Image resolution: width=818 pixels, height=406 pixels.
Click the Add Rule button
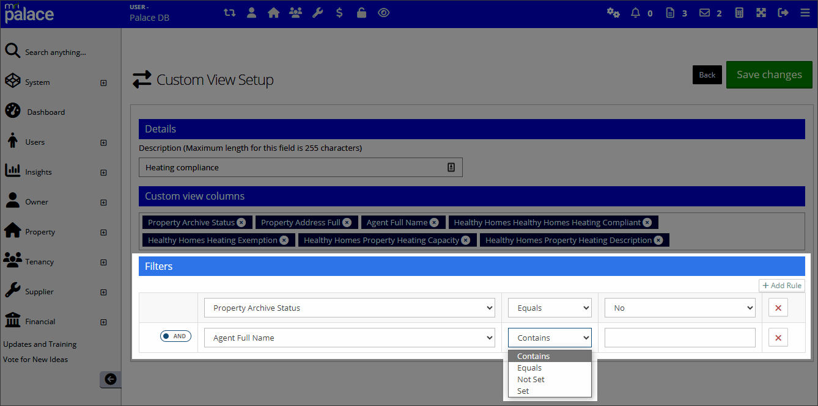click(782, 286)
